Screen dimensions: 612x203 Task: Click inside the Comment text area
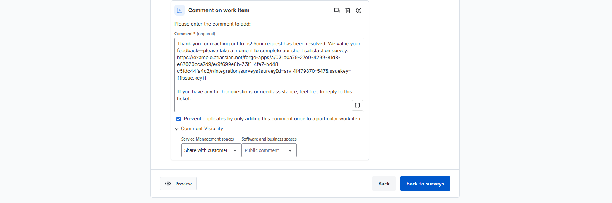(x=269, y=75)
